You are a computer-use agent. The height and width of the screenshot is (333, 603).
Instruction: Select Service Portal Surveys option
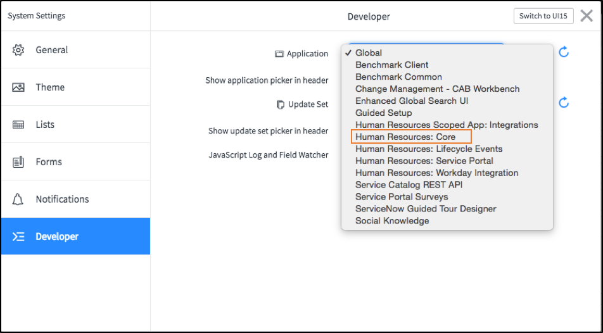(447, 196)
